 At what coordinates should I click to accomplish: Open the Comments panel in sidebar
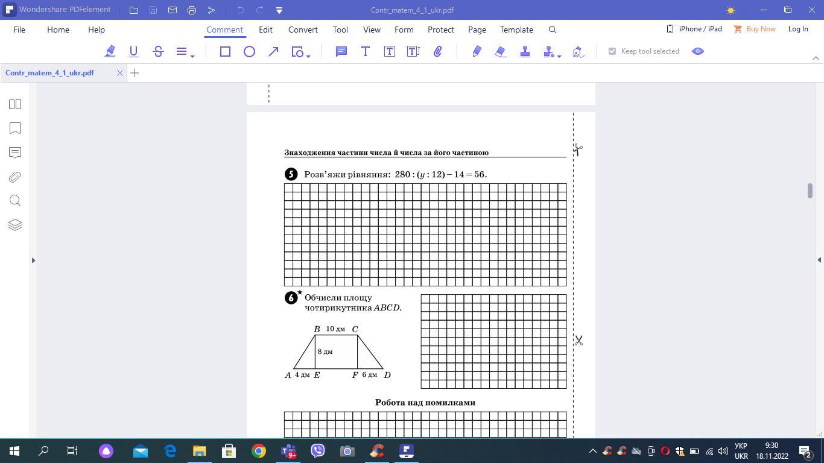pos(15,153)
